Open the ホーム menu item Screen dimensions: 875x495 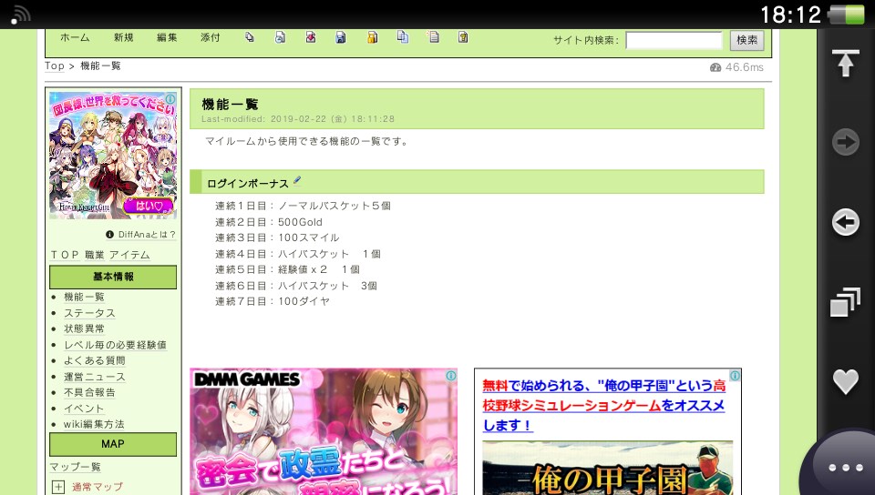click(x=75, y=38)
